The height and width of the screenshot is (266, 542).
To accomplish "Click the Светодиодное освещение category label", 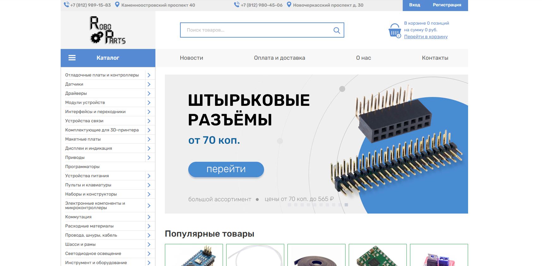I will coord(93,254).
